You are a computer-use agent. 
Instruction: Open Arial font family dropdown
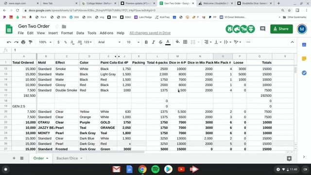pyautogui.click(x=109, y=42)
